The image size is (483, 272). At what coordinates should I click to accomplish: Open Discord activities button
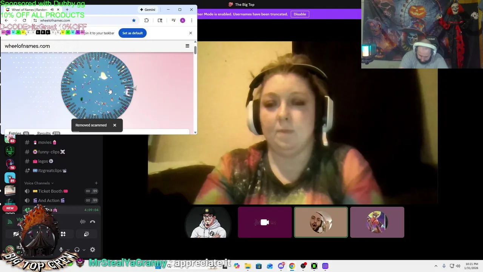(x=63, y=234)
